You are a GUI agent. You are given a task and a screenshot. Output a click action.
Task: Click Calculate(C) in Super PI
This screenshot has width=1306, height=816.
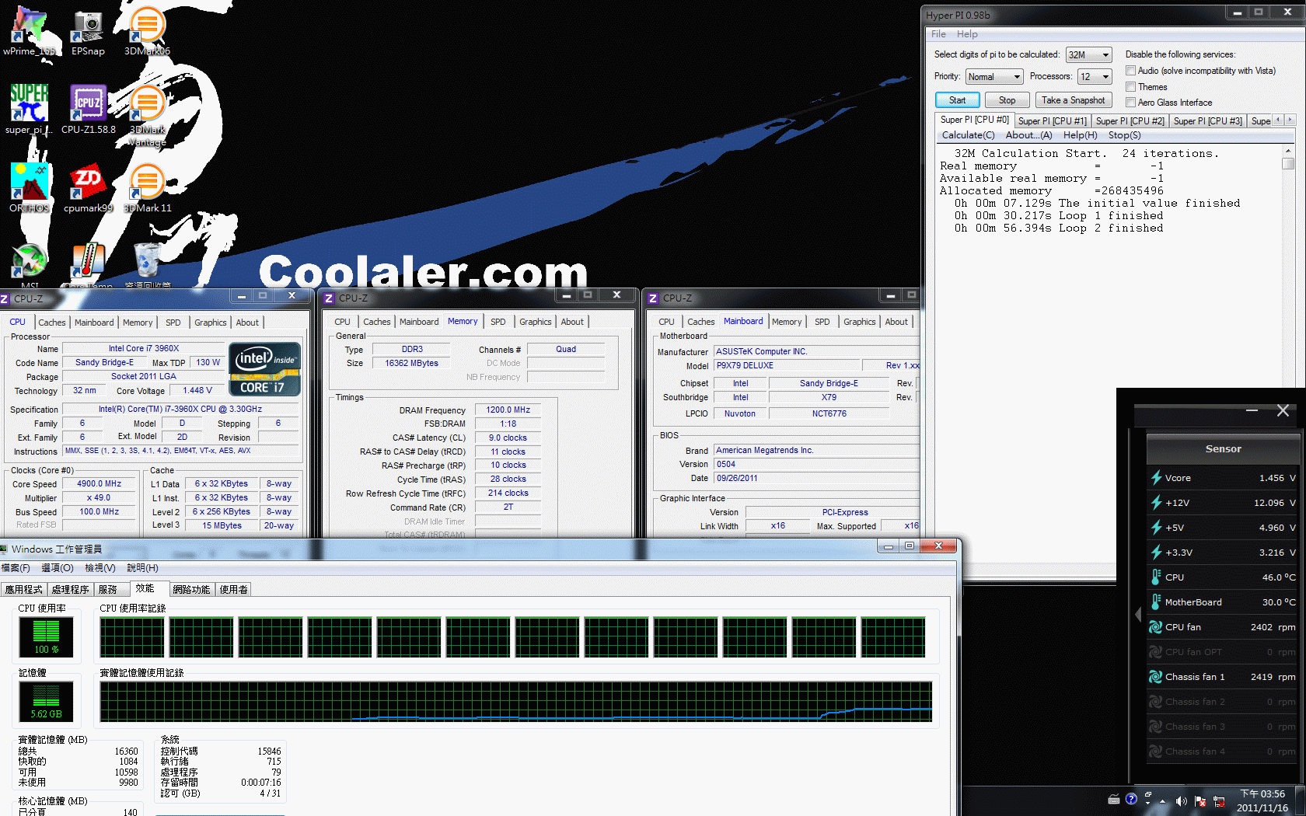(x=968, y=135)
